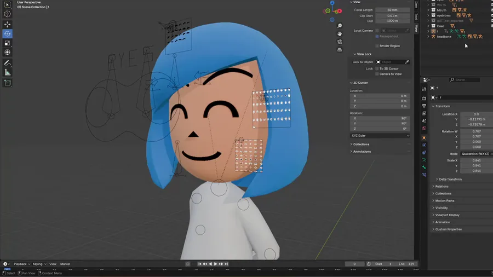493x277 pixels.
Task: Open the Tool properties tab icon
Action: 424,89
